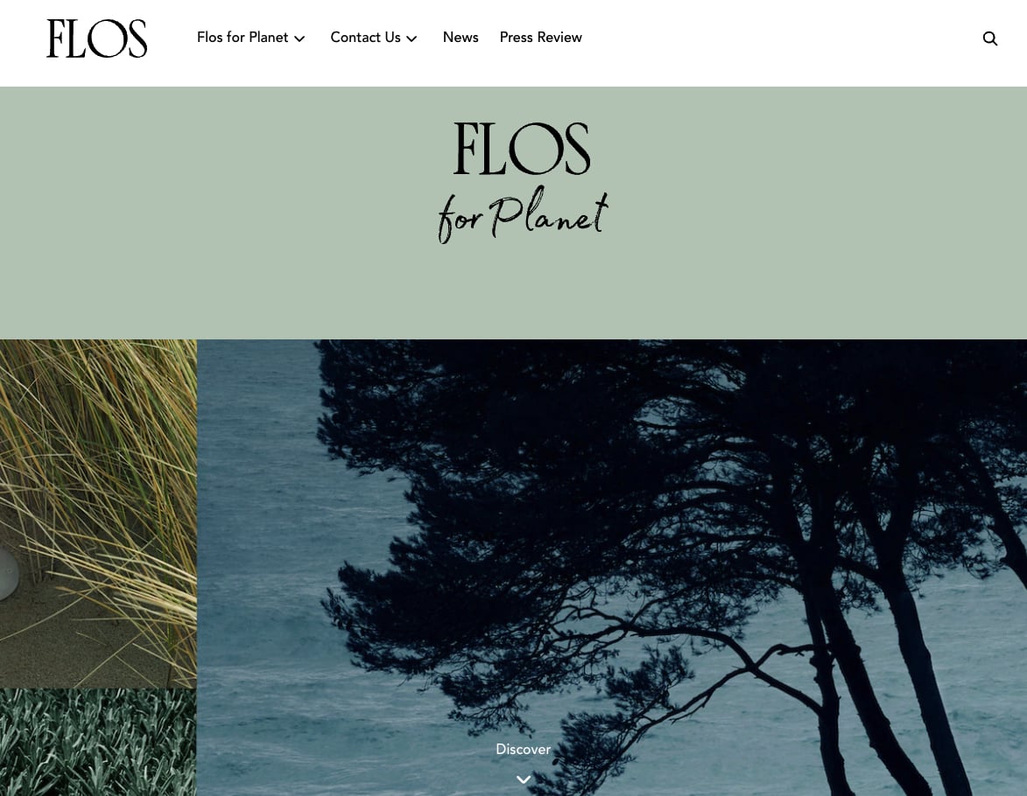Click the large FLOS banner wordmark
This screenshot has width=1027, height=796.
(x=522, y=148)
